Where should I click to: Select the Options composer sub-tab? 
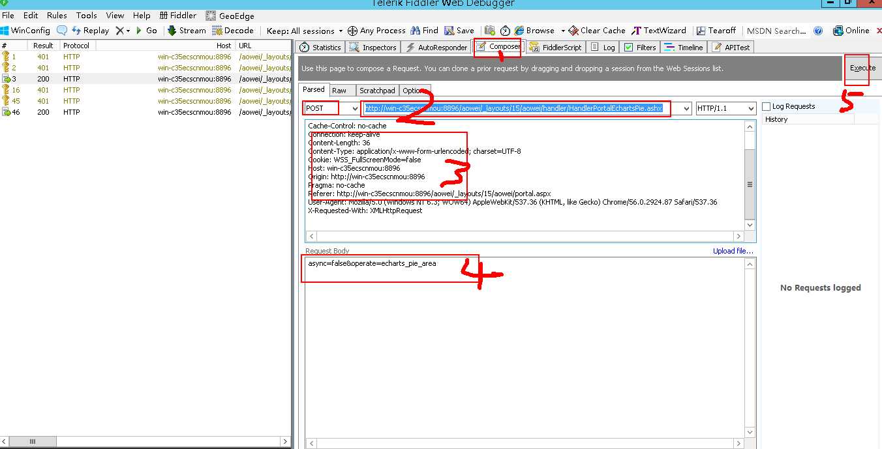click(x=414, y=91)
